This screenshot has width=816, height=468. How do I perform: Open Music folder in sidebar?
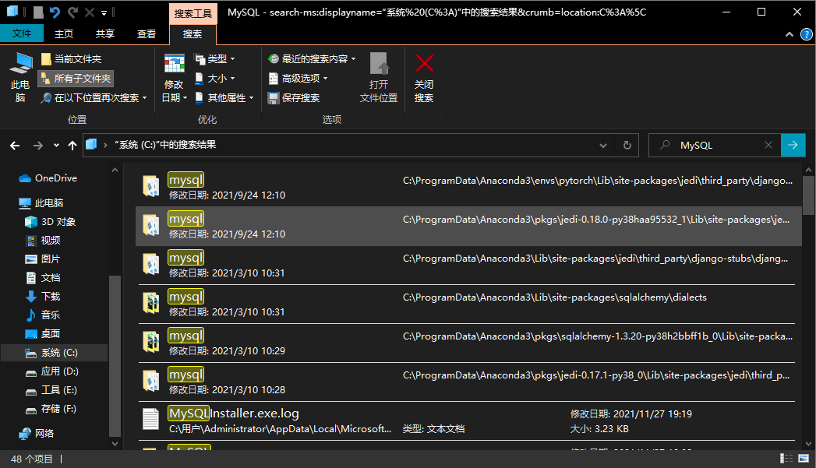(x=43, y=315)
